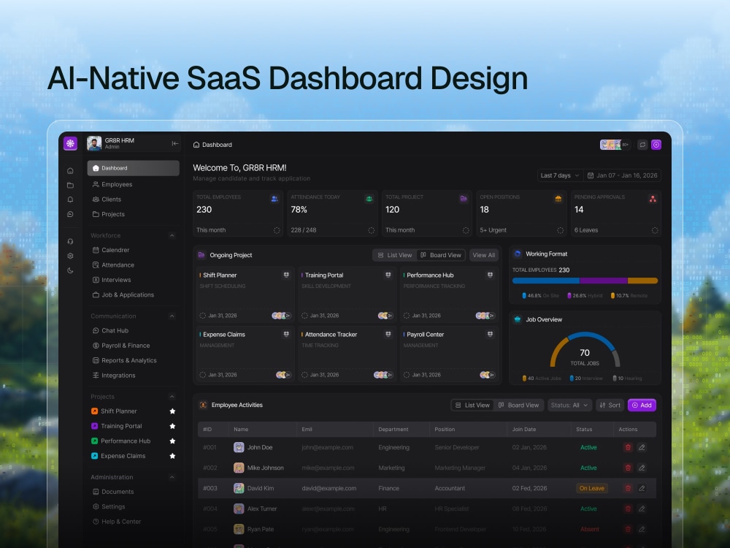
Task: Collapse the Workforce section
Action: pos(172,235)
